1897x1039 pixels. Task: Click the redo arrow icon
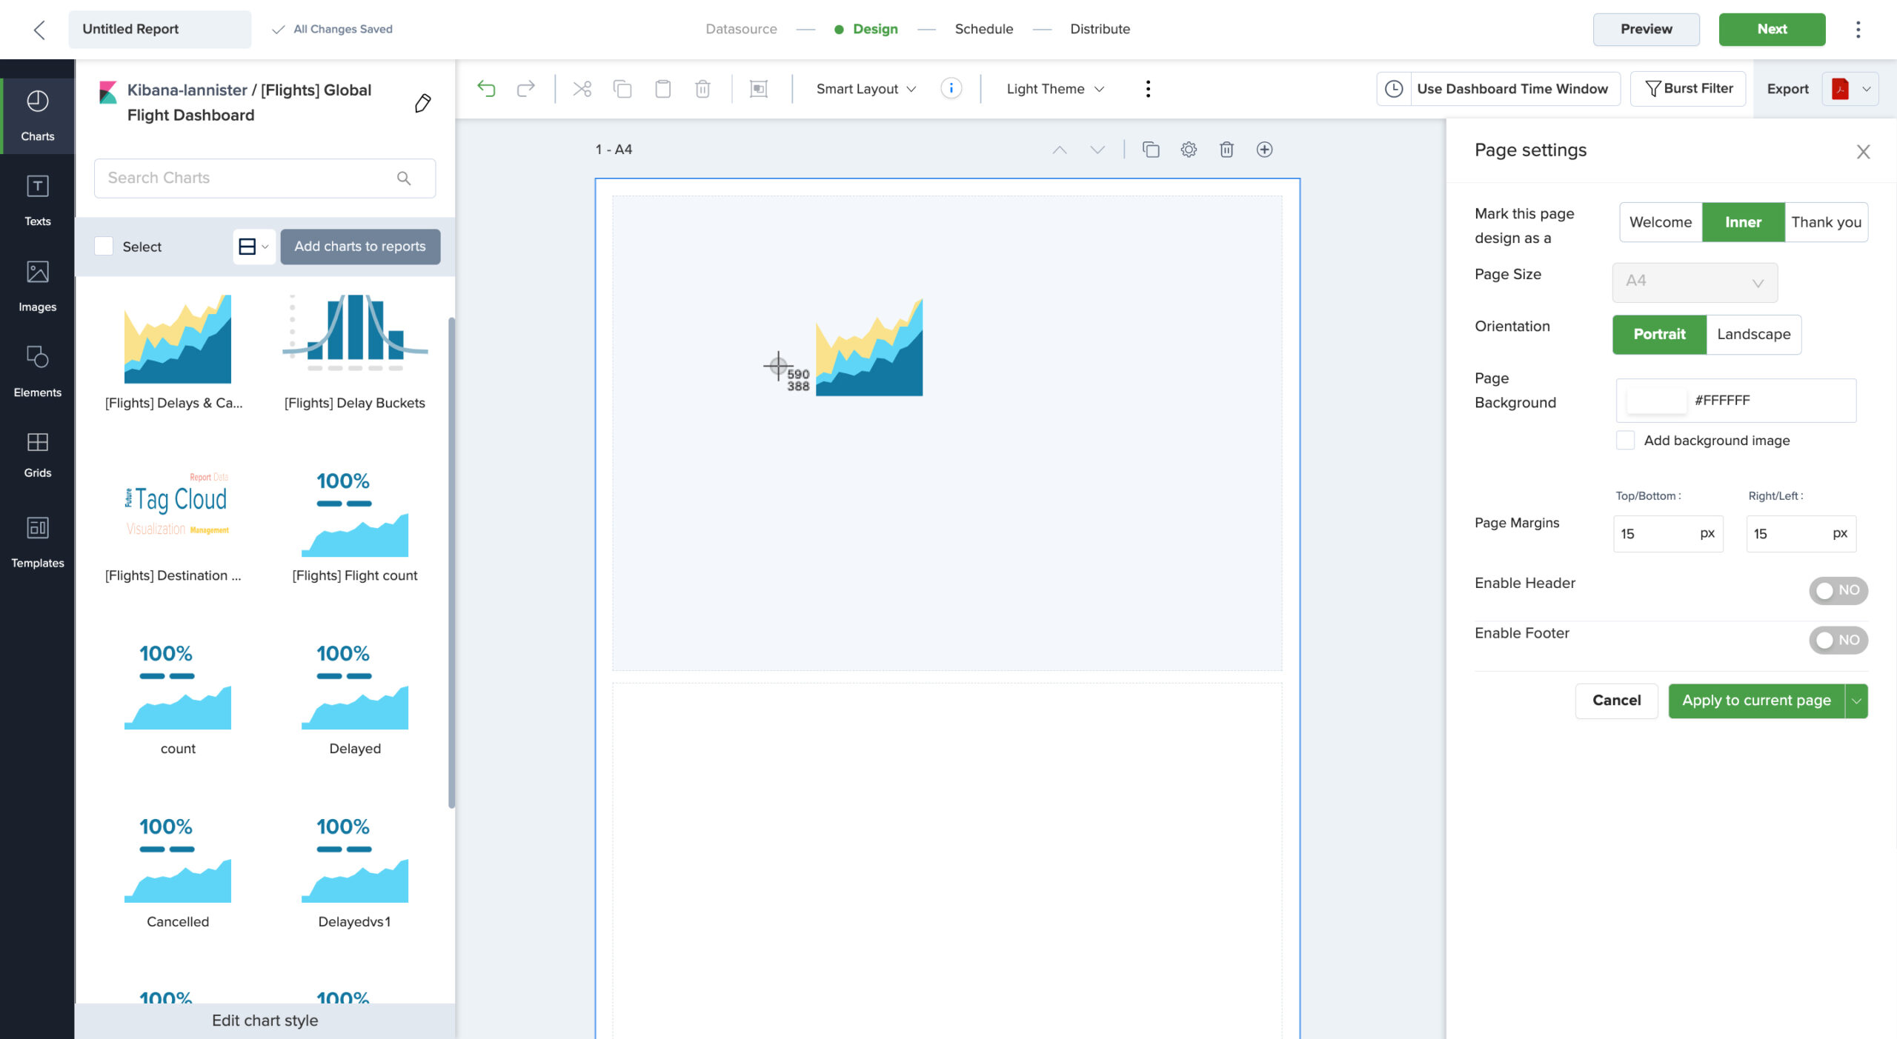tap(526, 89)
